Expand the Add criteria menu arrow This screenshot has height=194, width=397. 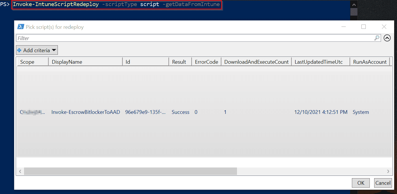pos(54,50)
